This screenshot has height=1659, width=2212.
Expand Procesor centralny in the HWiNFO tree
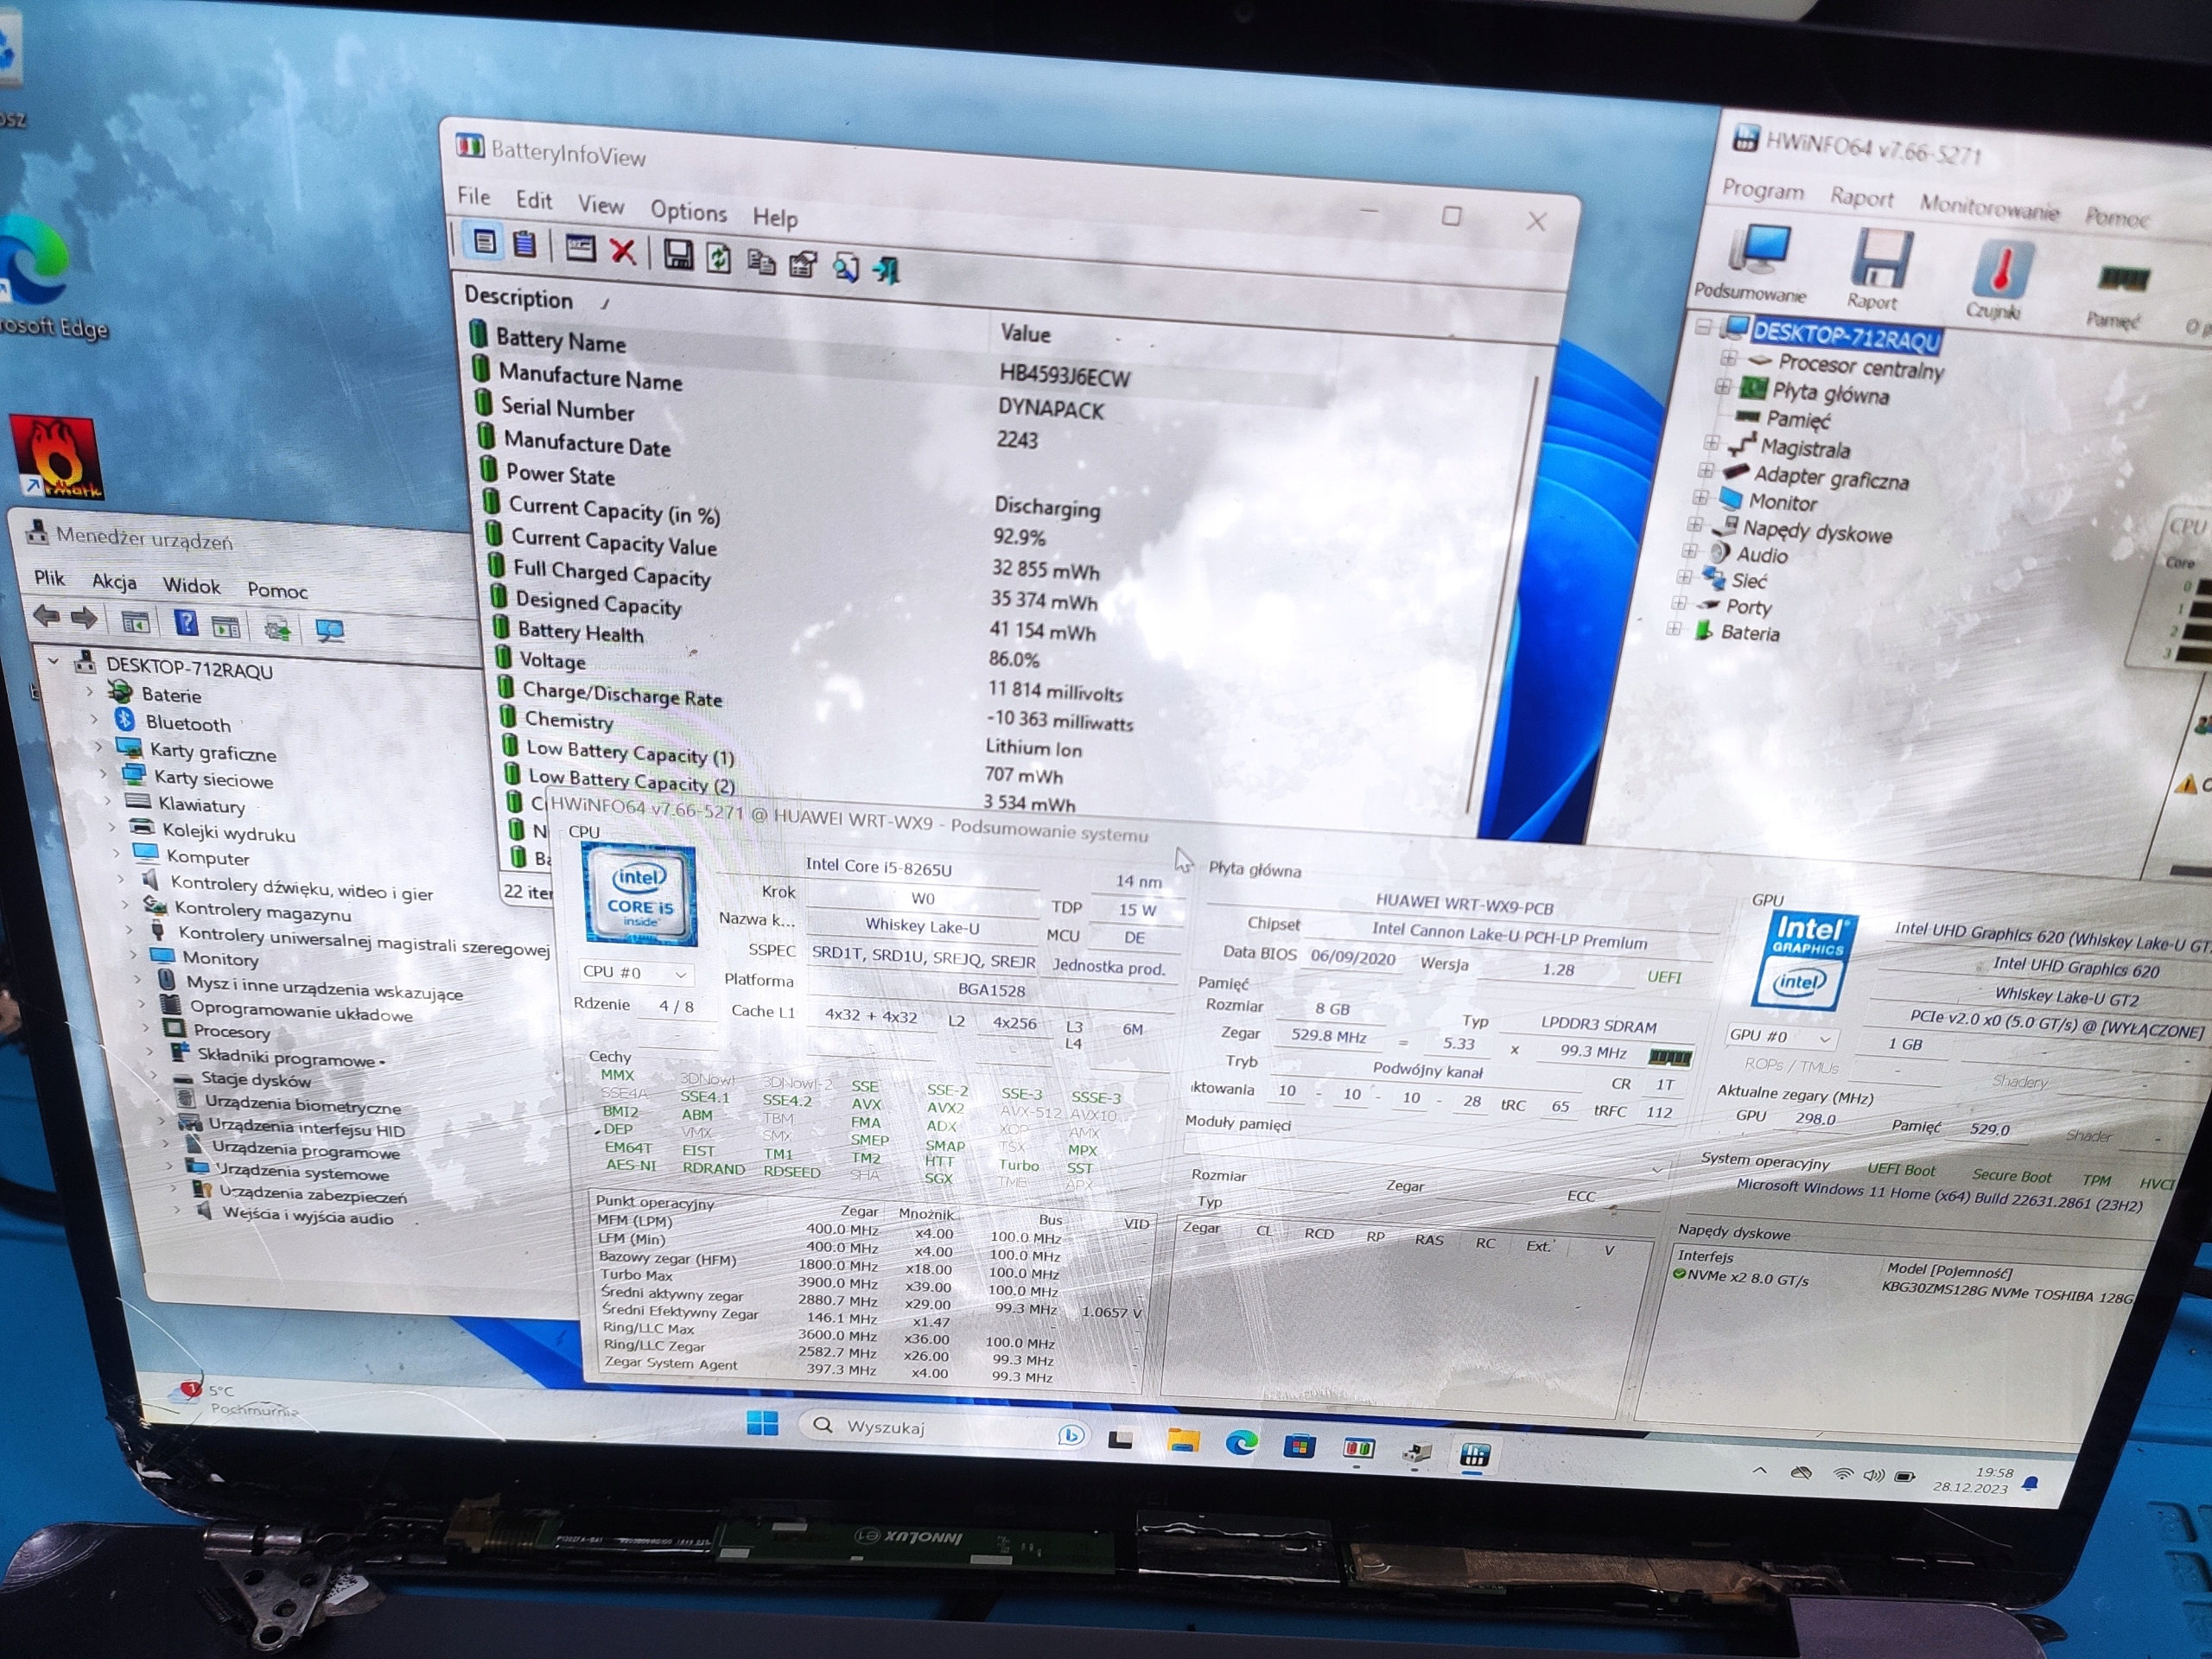coord(1728,358)
